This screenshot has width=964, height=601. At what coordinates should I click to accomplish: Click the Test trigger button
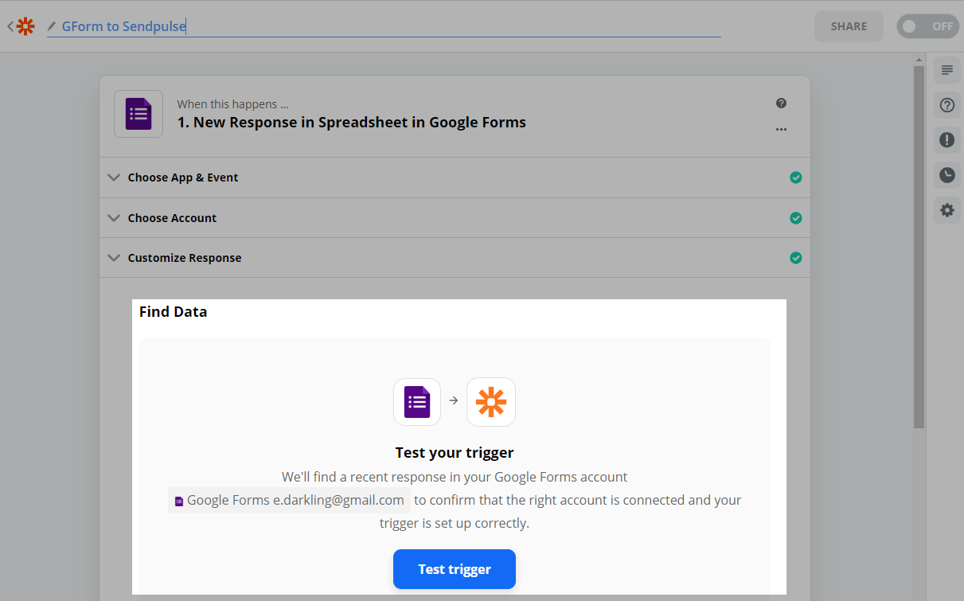455,569
